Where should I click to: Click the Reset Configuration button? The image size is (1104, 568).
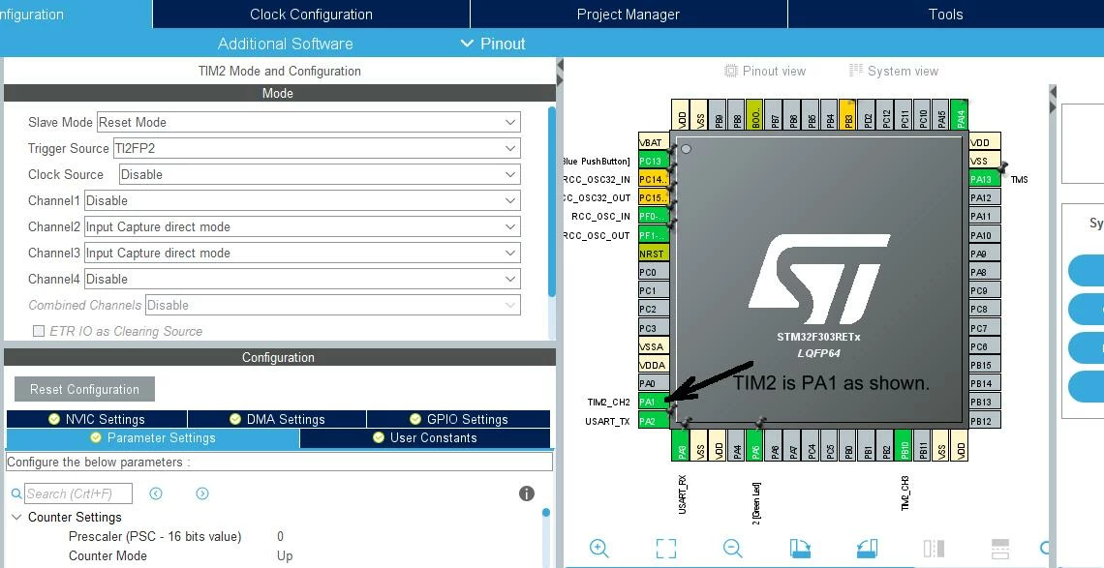tap(84, 389)
